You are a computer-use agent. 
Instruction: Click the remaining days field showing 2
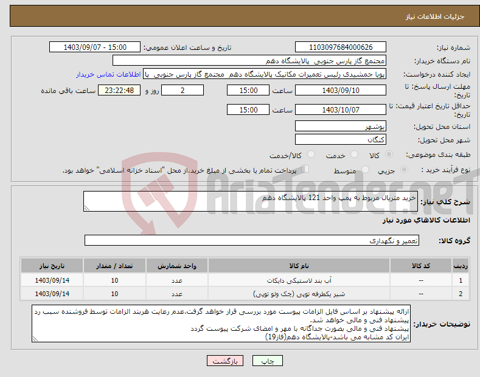pos(183,90)
